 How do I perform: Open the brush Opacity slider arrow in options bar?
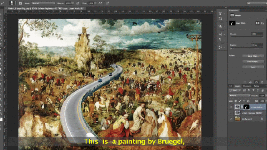click(73, 3)
